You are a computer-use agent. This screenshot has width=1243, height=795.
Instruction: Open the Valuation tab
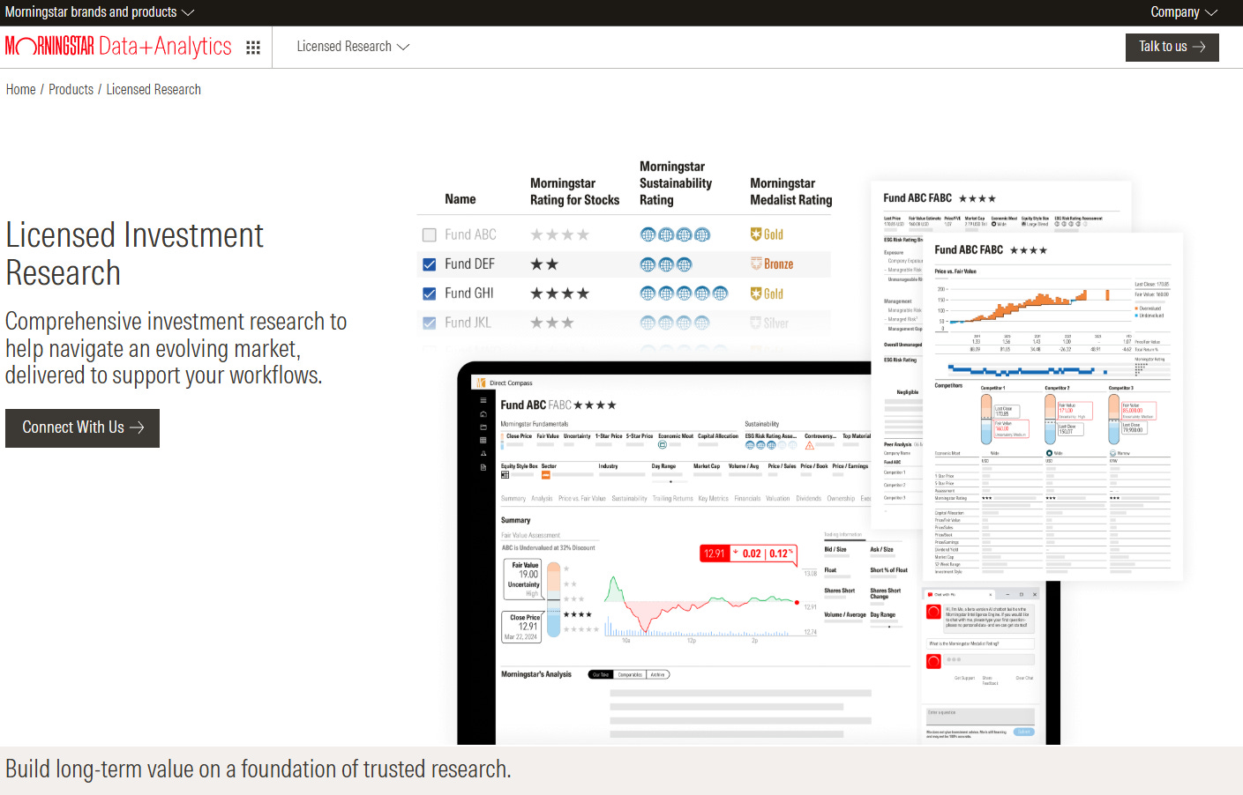(x=778, y=498)
